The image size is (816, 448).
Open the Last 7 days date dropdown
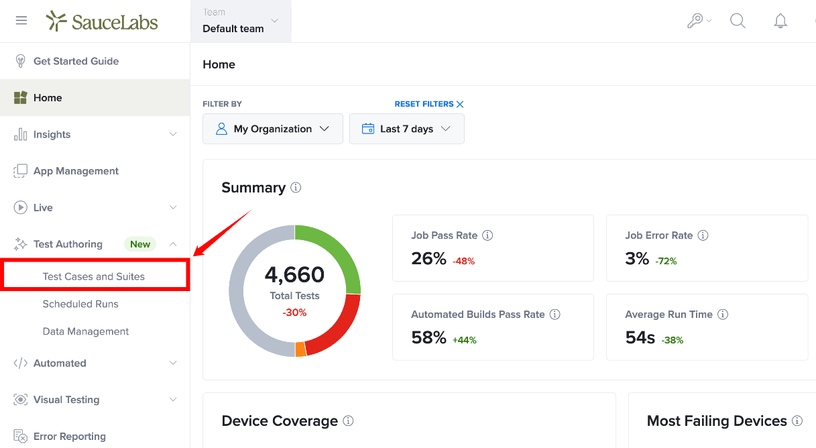407,129
